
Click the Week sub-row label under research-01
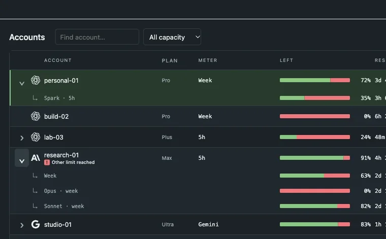coord(50,176)
